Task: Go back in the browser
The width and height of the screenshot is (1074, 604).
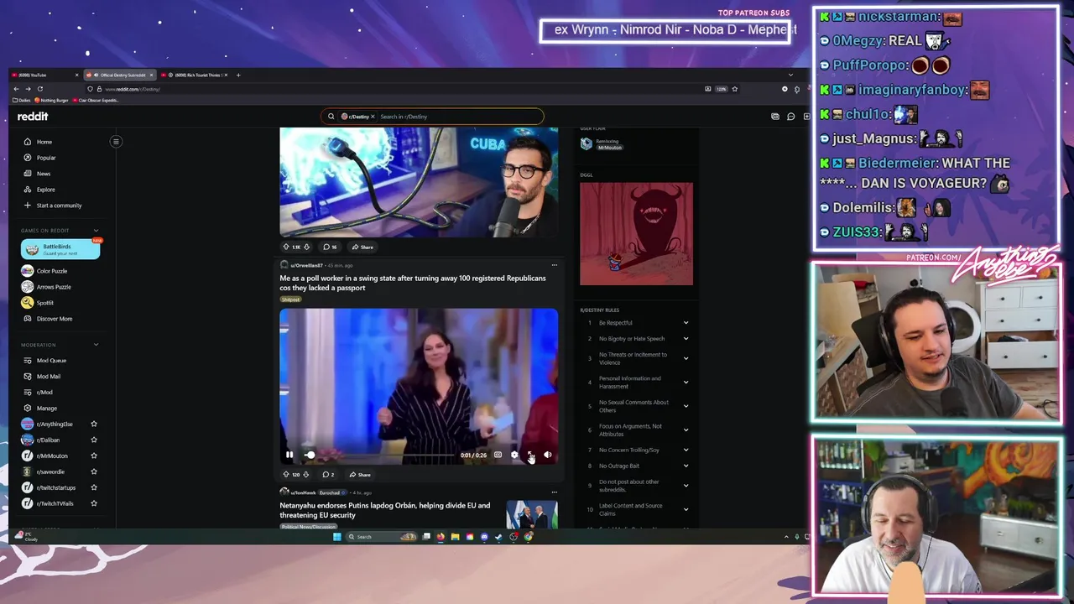Action: coord(16,89)
